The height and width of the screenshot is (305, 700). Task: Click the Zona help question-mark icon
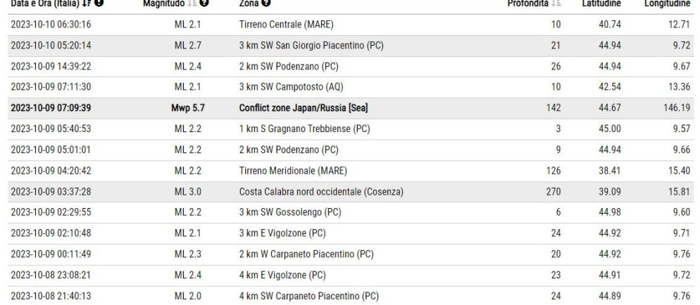[266, 3]
